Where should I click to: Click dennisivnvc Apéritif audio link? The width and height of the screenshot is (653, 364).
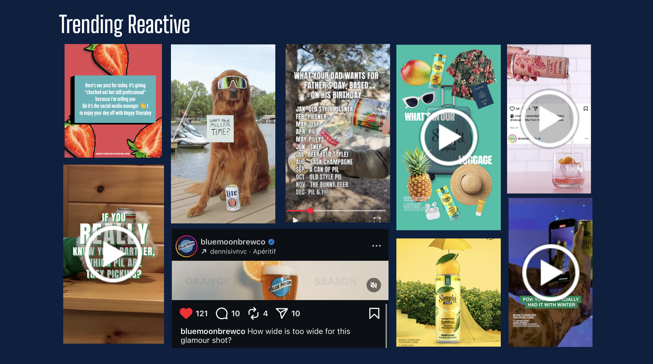pyautogui.click(x=243, y=251)
